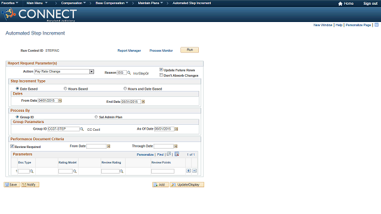Click the Reason input field
Screen dimensions: 381x214
(121, 73)
